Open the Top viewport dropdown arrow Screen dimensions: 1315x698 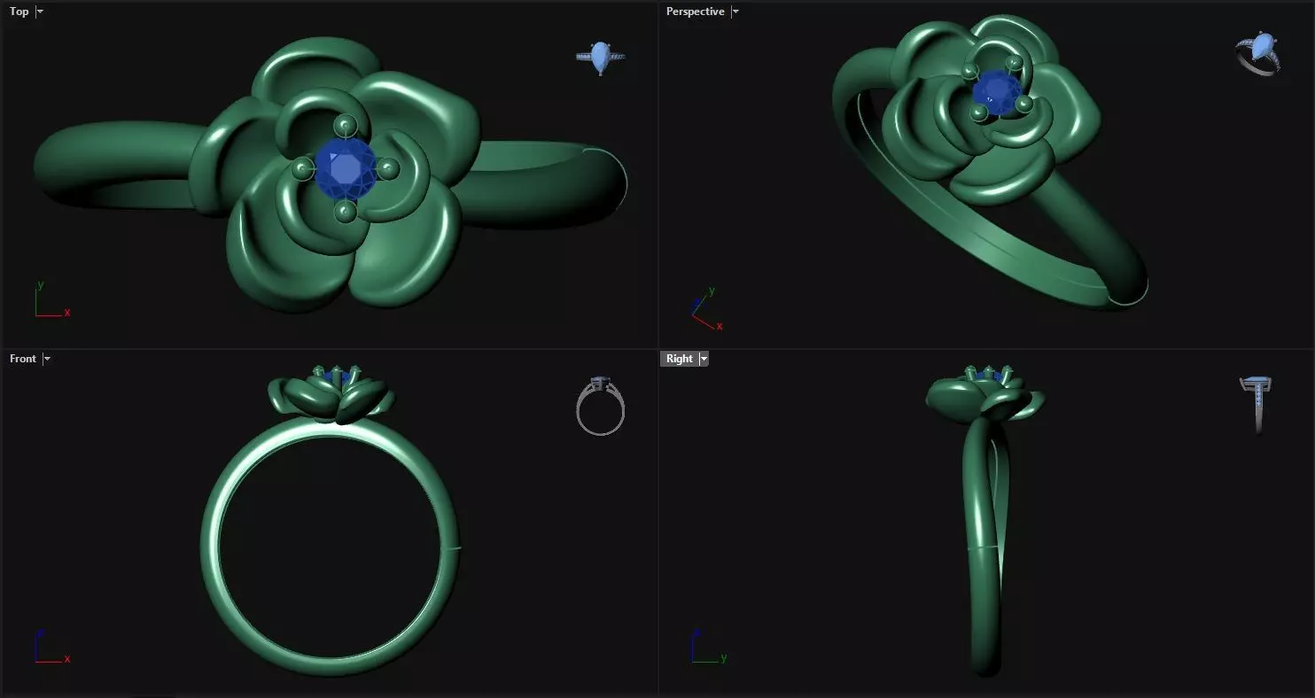pos(40,12)
